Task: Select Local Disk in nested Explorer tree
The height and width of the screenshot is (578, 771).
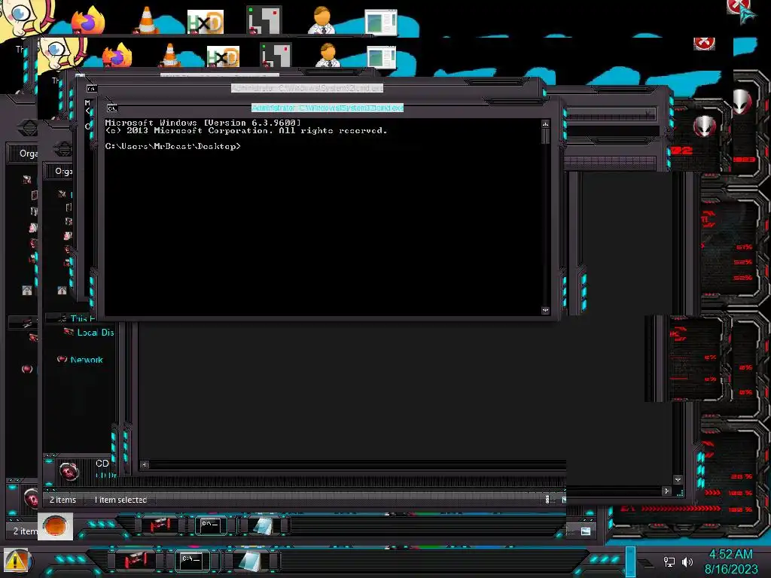Action: click(x=96, y=333)
